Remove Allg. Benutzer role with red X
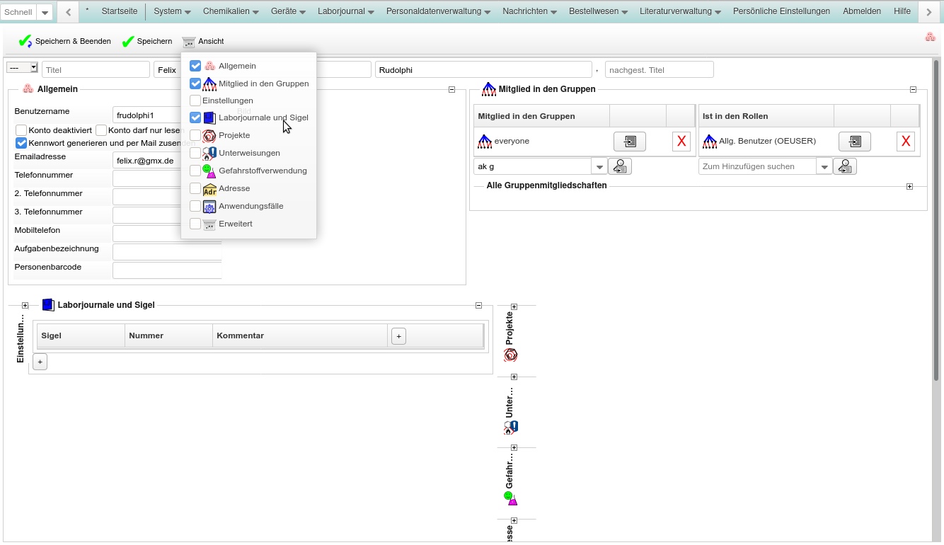Viewport: 944px width, 545px height. pyautogui.click(x=906, y=142)
